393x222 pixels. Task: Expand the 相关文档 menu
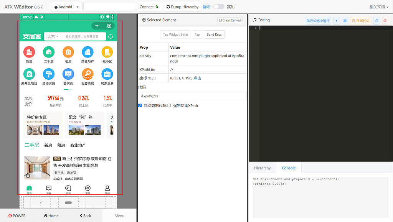(378, 6)
